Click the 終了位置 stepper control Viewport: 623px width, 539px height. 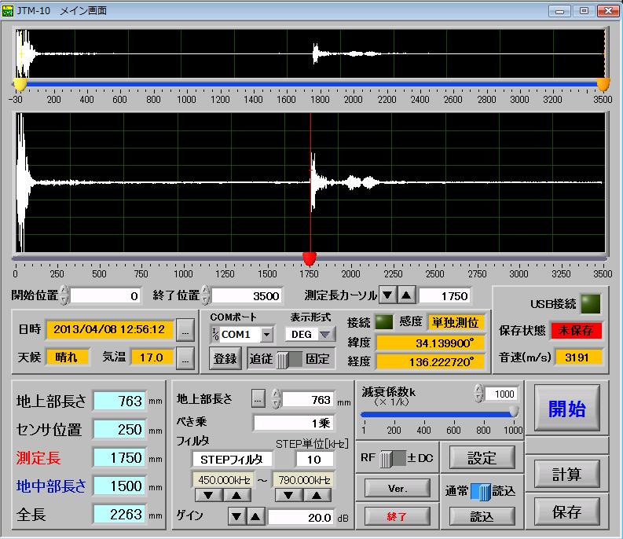pos(205,295)
